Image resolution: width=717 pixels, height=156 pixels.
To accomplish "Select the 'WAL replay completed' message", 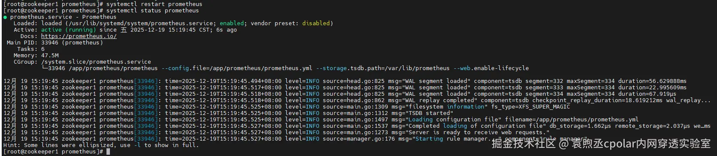I will (x=440, y=100).
